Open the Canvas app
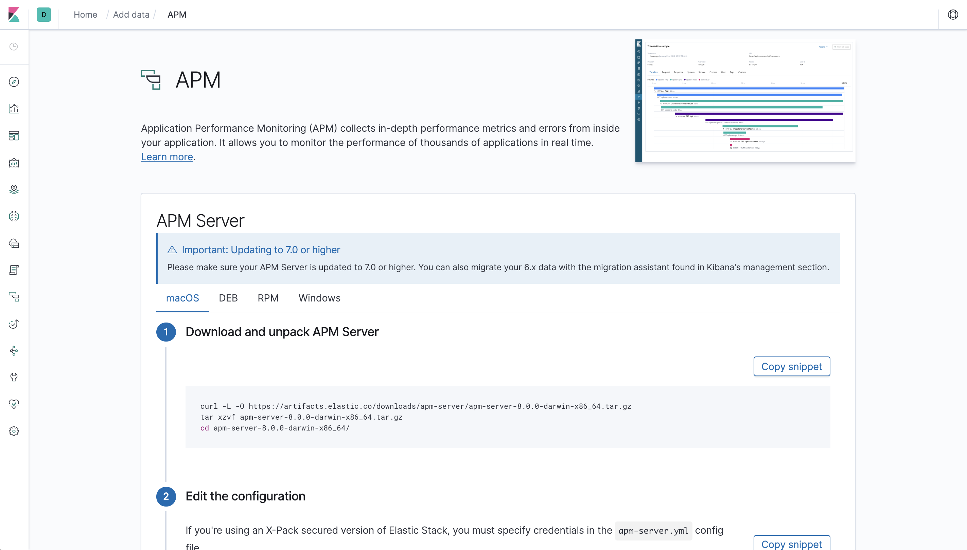The image size is (967, 550). 14,163
